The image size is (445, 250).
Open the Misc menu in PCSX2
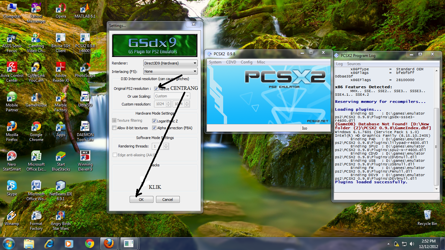(261, 62)
